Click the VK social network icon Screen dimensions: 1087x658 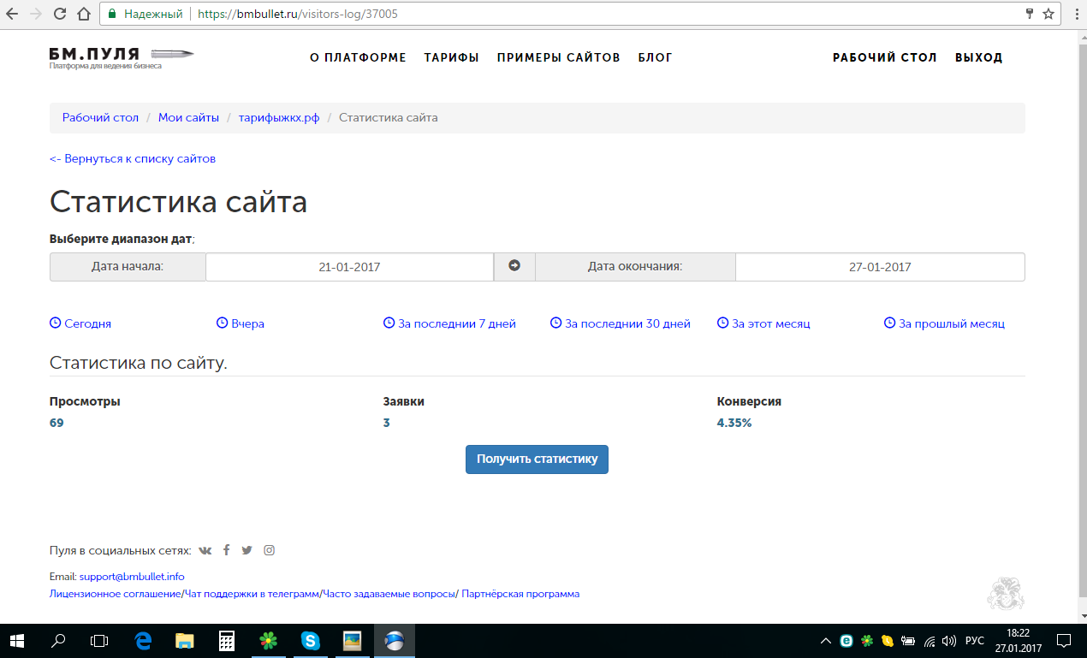click(205, 550)
